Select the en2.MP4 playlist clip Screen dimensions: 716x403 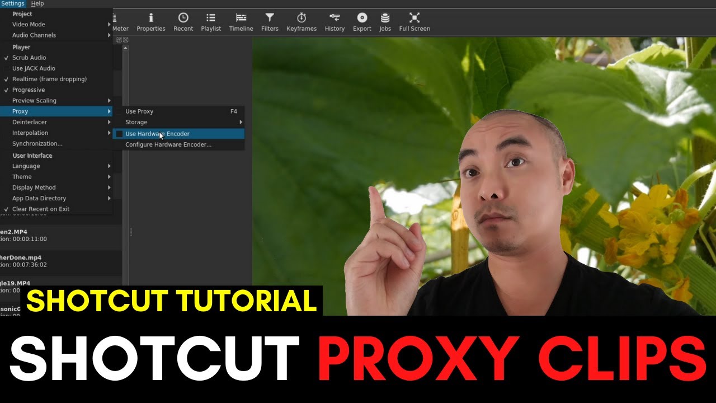tap(61, 235)
